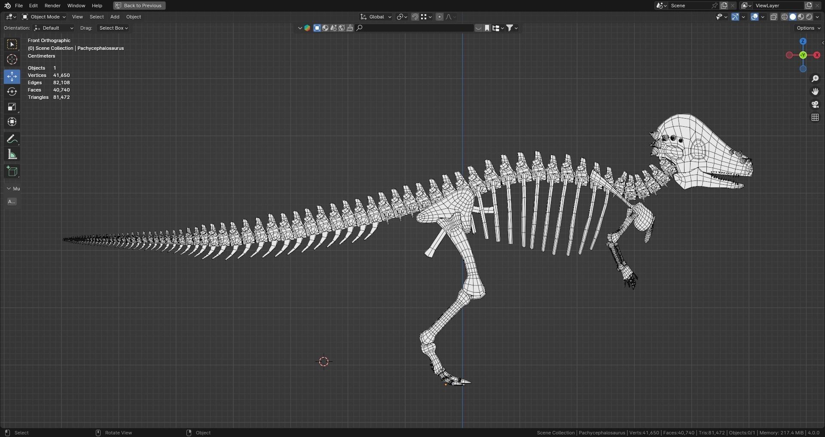Open the Render menu
Viewport: 825px width, 437px height.
(52, 6)
